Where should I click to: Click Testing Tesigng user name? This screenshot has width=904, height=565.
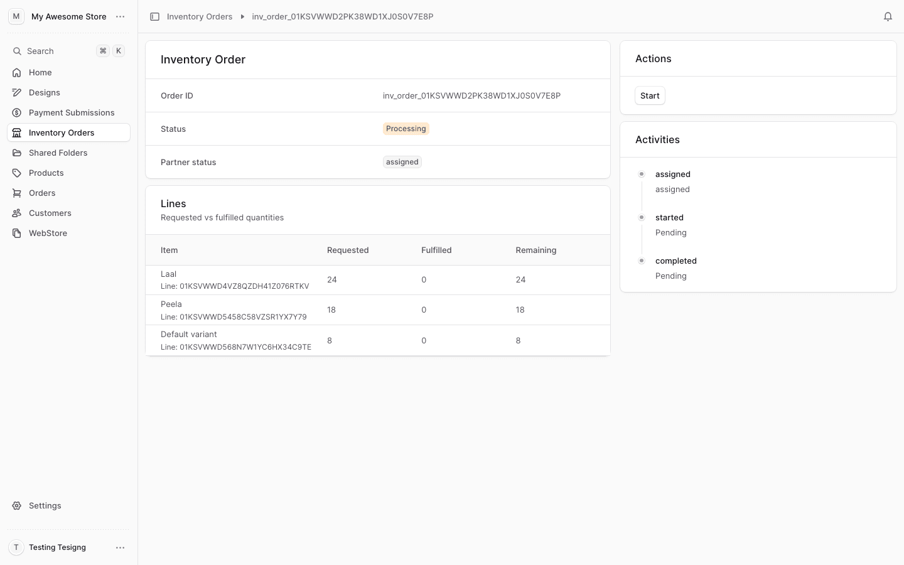coord(57,547)
